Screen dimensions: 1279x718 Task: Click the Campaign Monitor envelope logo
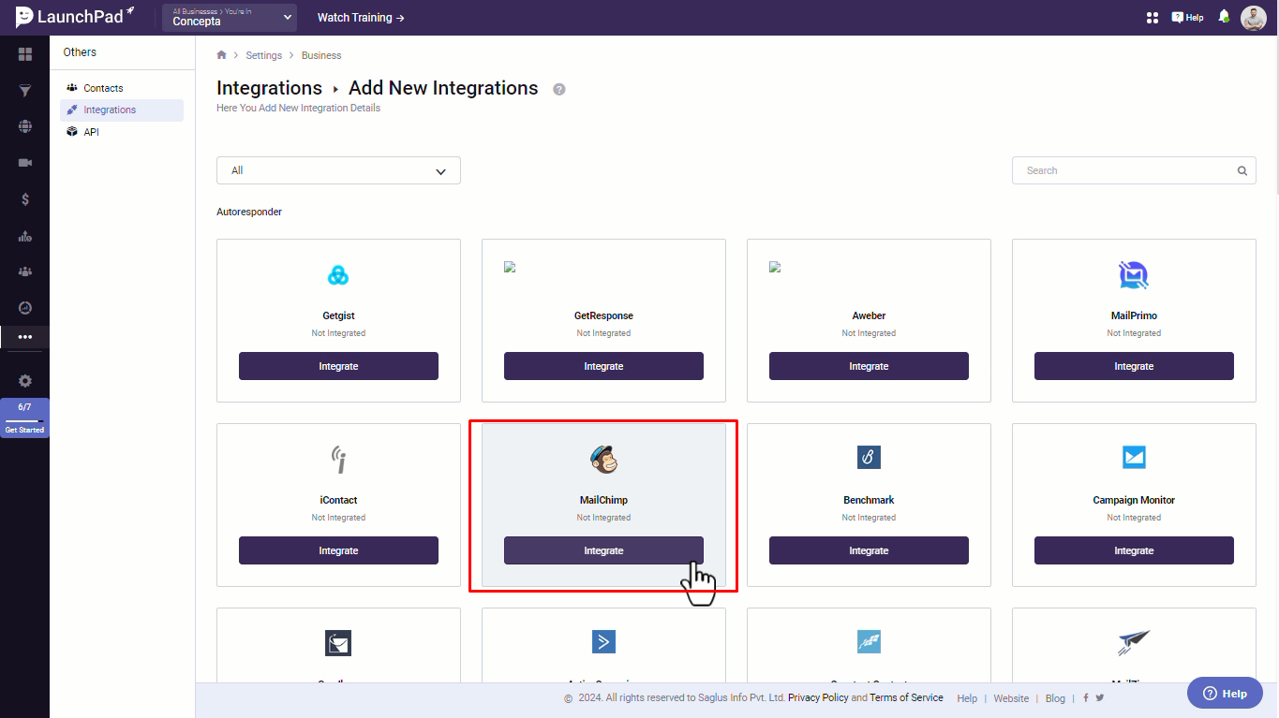pyautogui.click(x=1134, y=458)
